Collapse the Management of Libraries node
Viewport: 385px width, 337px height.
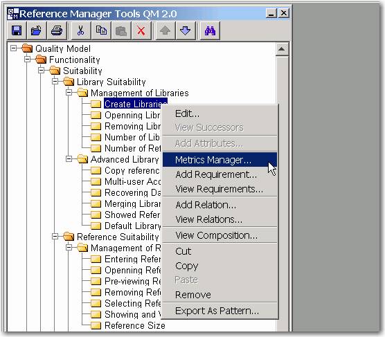click(x=69, y=92)
